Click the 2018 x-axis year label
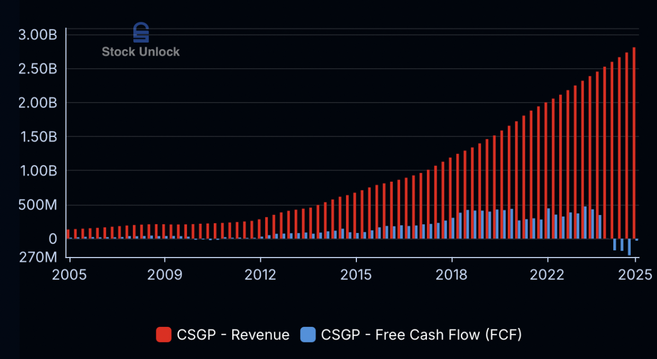The width and height of the screenshot is (657, 359). (x=451, y=274)
